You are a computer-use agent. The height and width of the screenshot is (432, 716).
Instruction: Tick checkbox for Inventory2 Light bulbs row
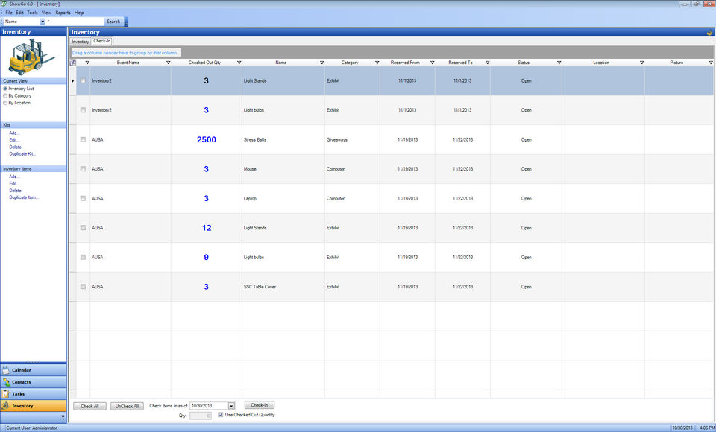click(83, 110)
